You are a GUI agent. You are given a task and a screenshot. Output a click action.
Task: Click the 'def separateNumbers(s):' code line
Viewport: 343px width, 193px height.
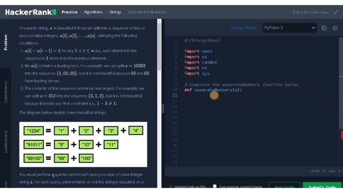(213, 90)
